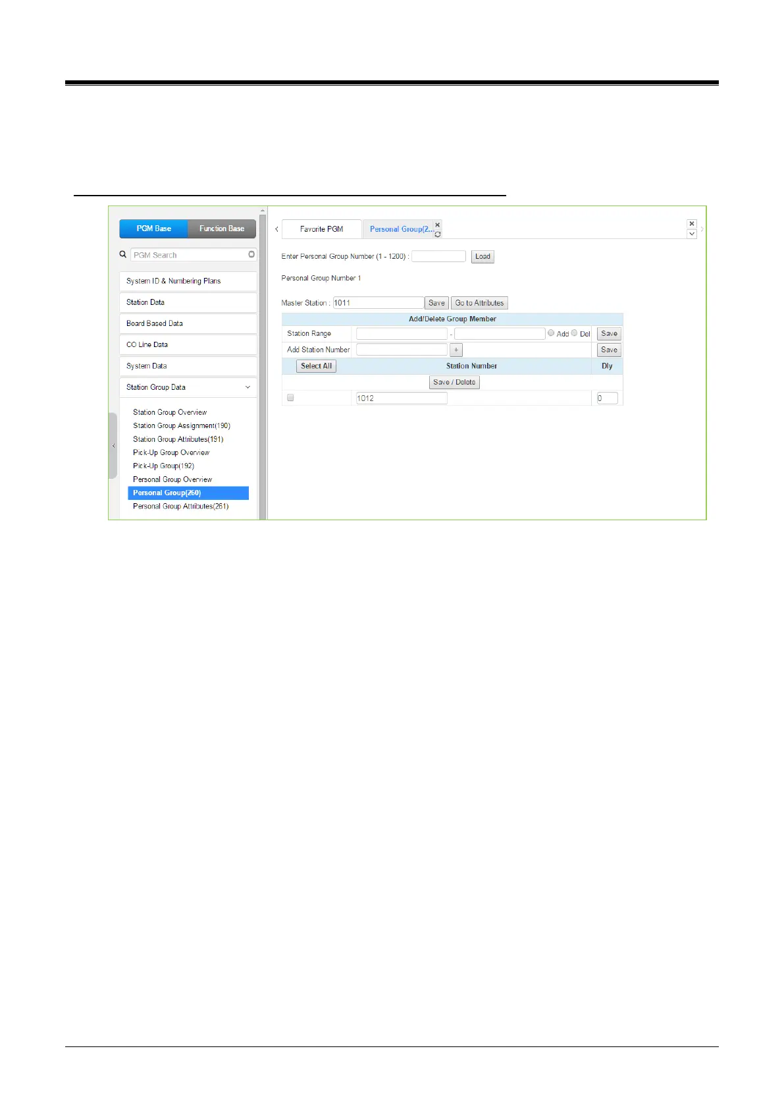Open Pick-Up Group(192)
Image resolution: width=784 pixels, height=1109 pixels.
tap(163, 466)
